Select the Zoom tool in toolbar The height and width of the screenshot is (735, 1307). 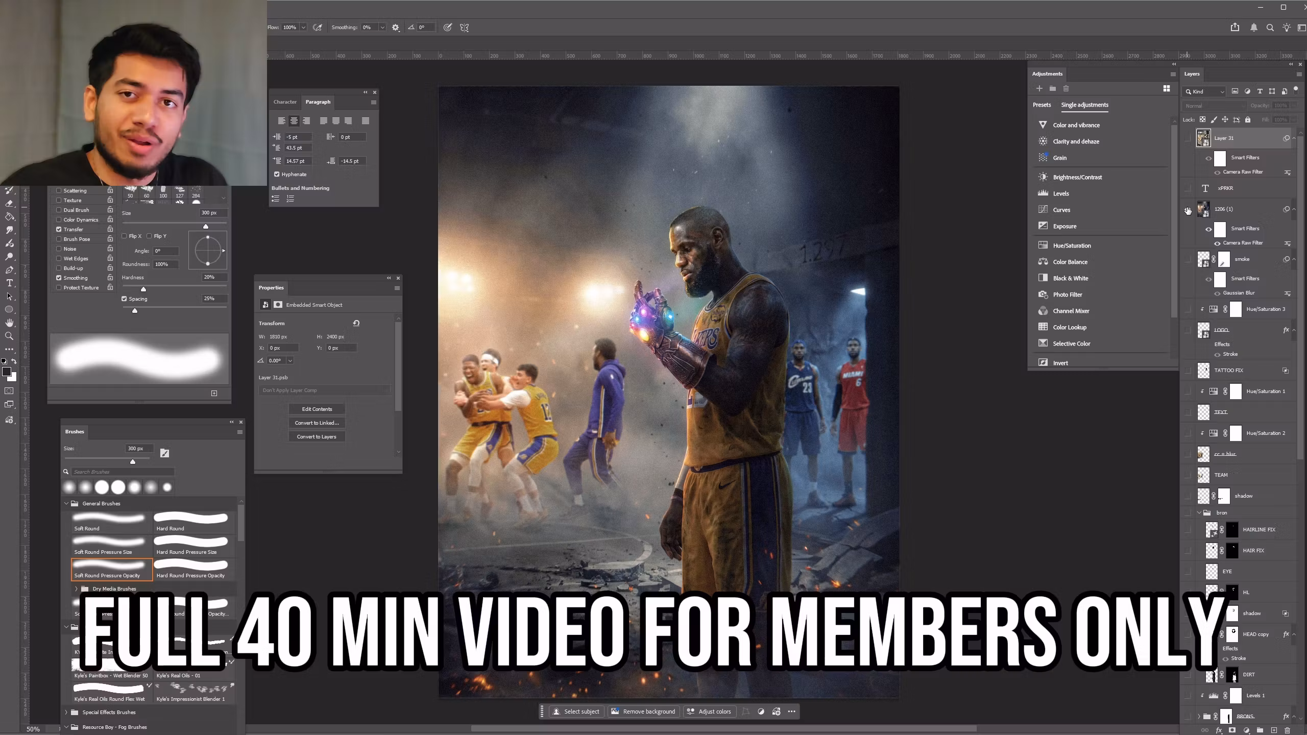click(x=9, y=336)
